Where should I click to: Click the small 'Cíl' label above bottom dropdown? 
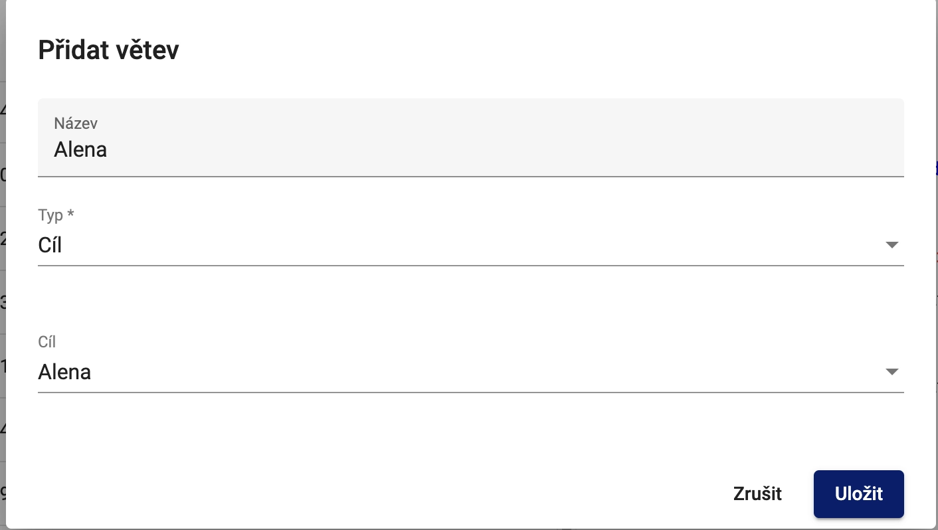(47, 342)
